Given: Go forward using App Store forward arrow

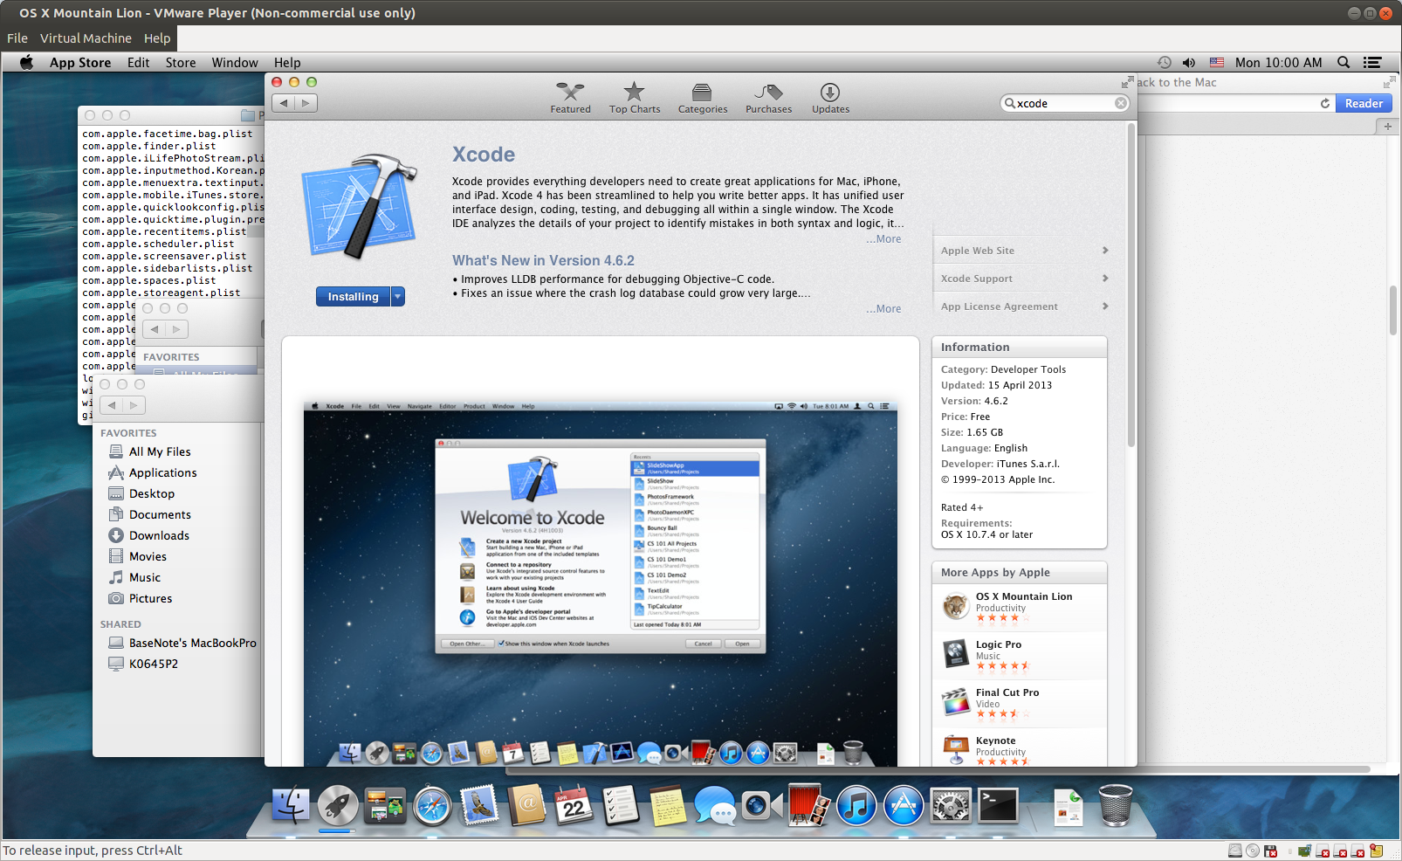Looking at the screenshot, I should (306, 103).
